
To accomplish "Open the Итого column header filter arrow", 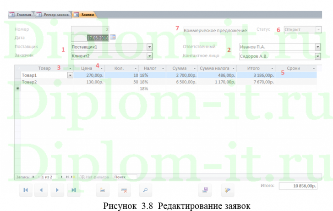I will tap(272, 68).
